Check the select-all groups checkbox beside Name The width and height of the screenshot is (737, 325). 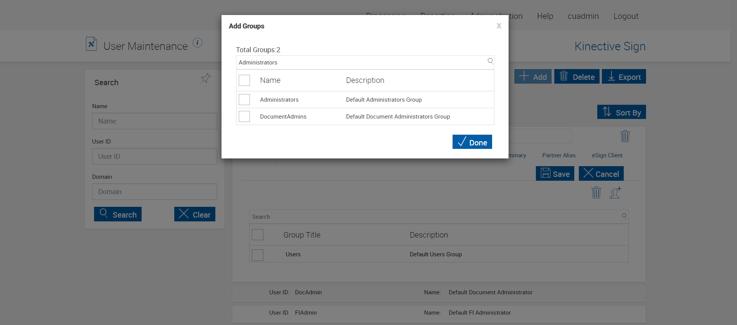(x=244, y=80)
